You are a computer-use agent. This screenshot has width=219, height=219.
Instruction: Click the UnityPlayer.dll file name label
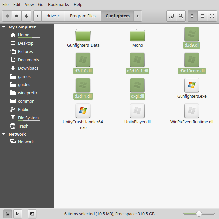pos(137,122)
